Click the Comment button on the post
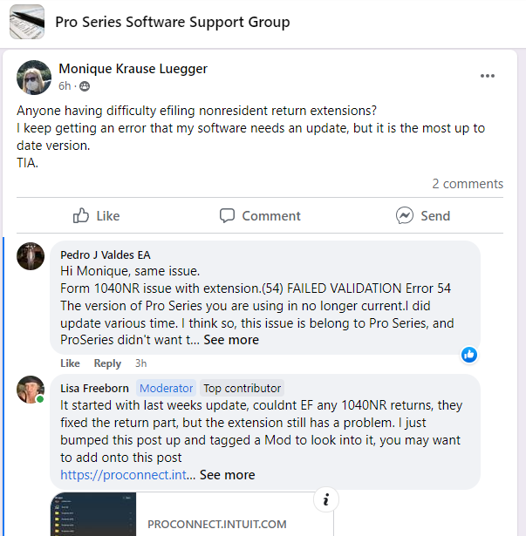Image resolution: width=526 pixels, height=536 pixels. pyautogui.click(x=260, y=215)
